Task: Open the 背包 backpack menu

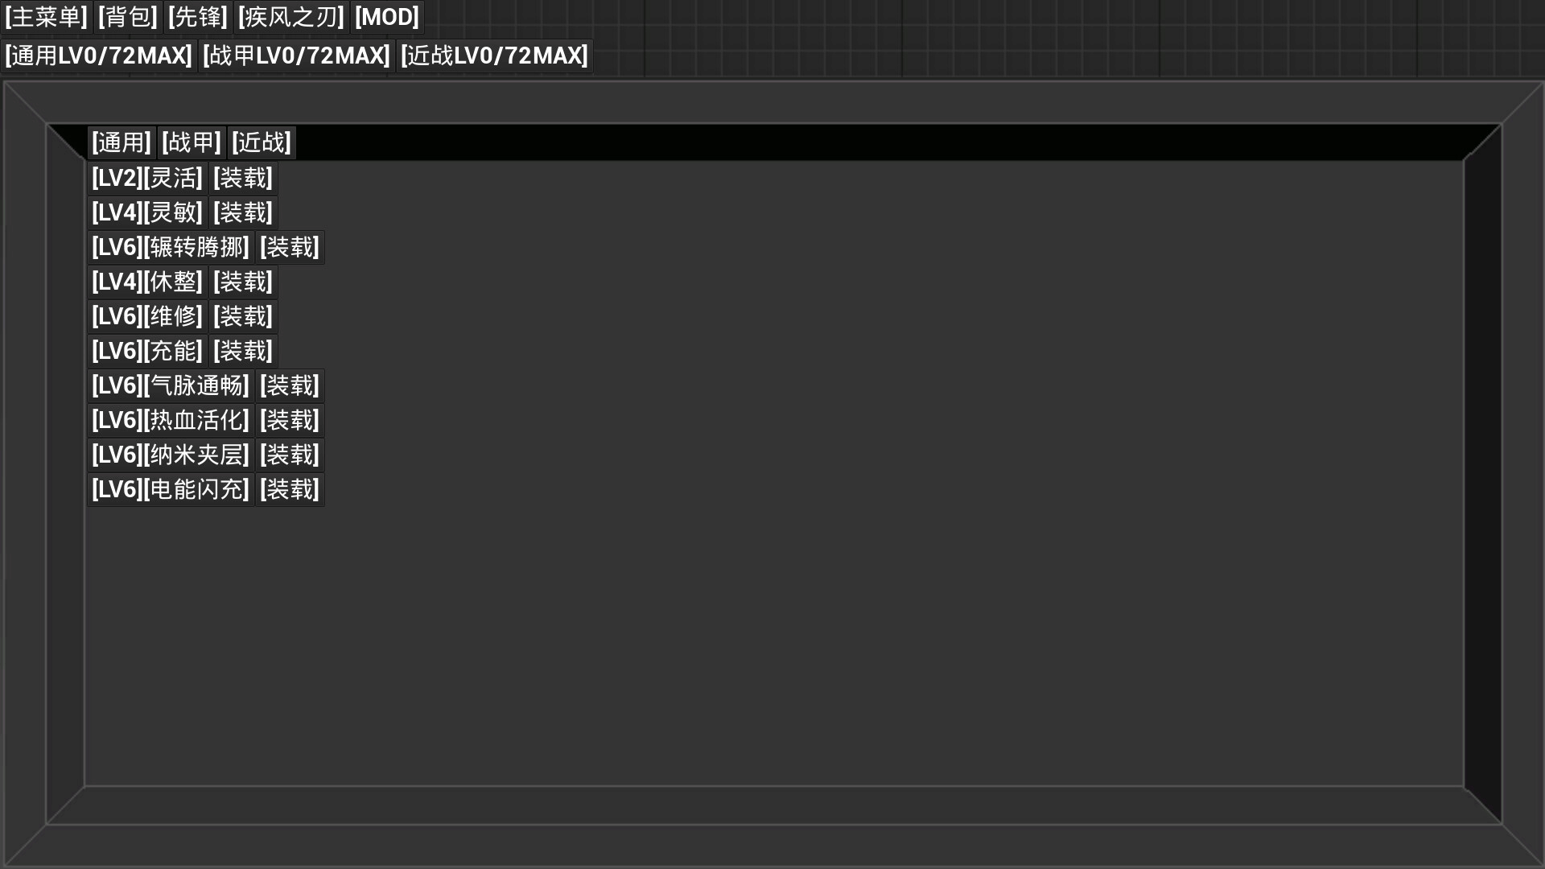Action: 128,17
